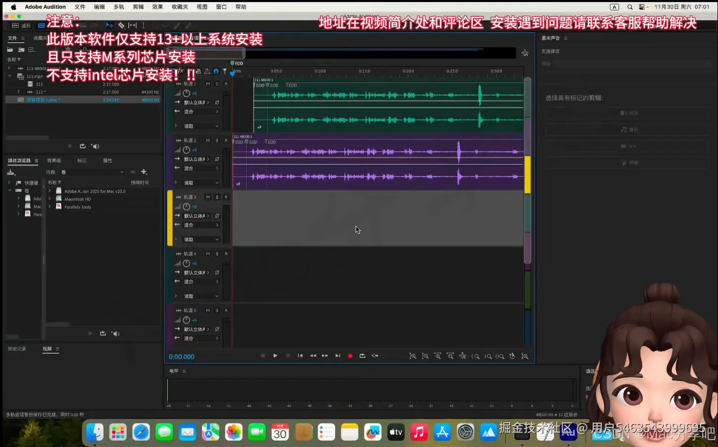
Task: Click the Fast Forward button
Action: click(325, 356)
